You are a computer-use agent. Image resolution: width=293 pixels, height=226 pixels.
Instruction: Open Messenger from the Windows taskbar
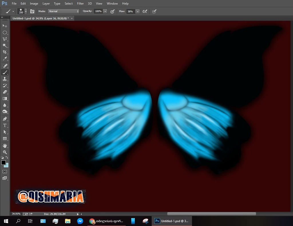click(x=80, y=221)
